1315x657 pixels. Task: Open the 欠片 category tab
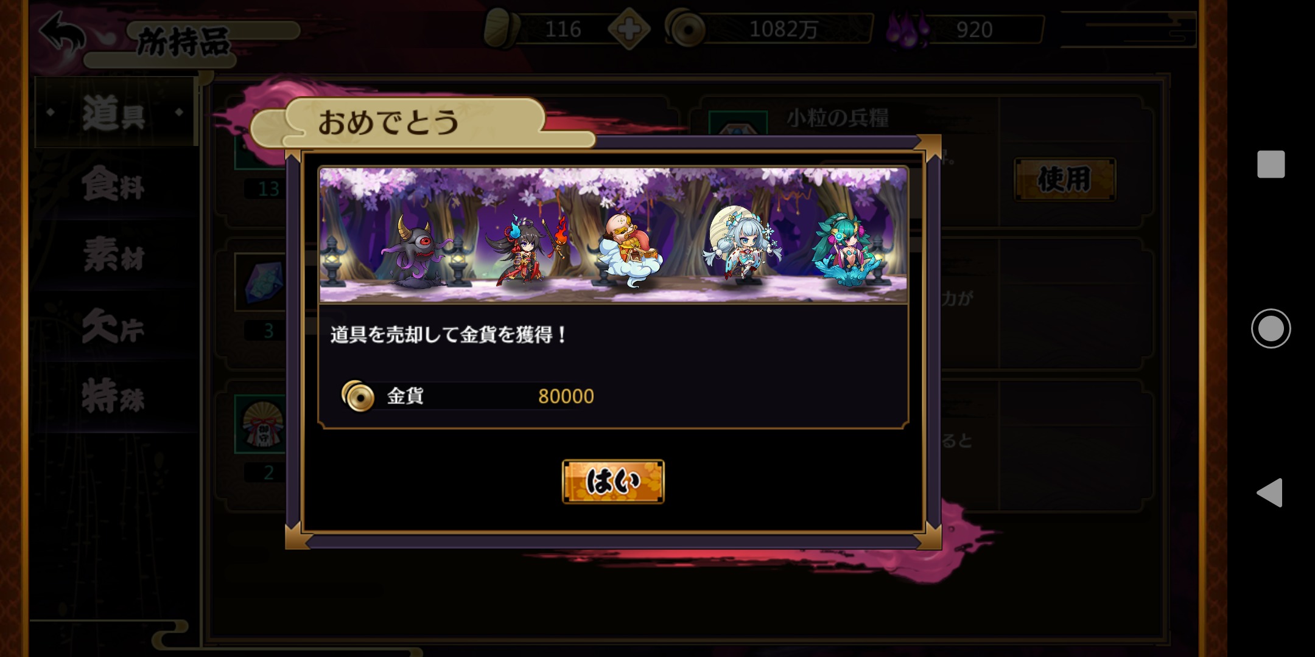114,325
